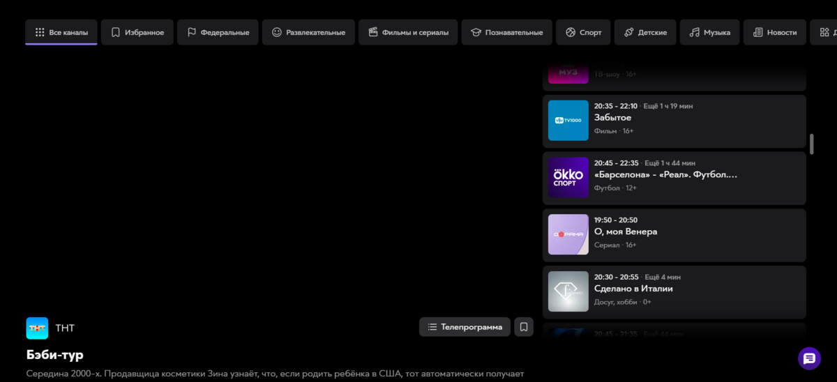
Task: Select Сделано в Италии program
Action: pos(633,289)
